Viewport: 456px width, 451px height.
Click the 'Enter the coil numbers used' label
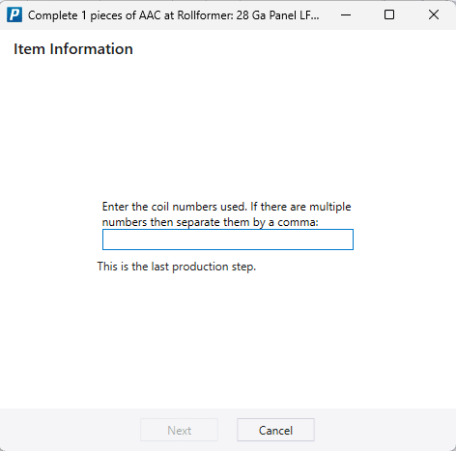pyautogui.click(x=175, y=207)
